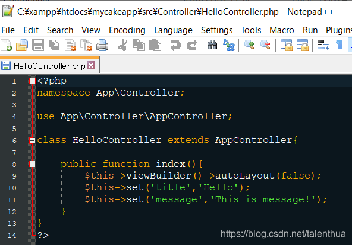Screen dimensions: 352x245
Task: Click 'App\Controller\AppController' on line 4
Action: (x=144, y=116)
